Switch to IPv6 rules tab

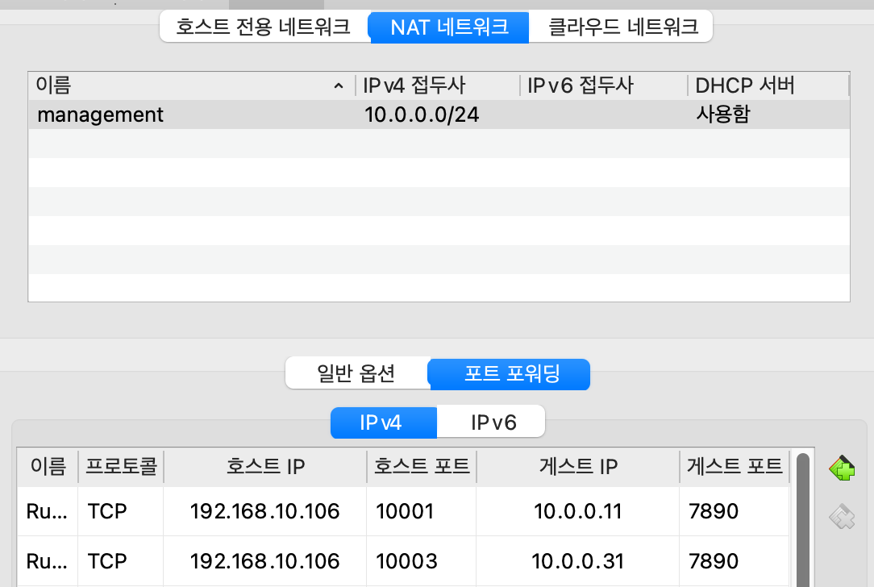pos(491,422)
